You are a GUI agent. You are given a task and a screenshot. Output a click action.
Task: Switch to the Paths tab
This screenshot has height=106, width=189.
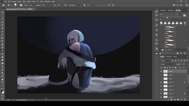(175, 57)
